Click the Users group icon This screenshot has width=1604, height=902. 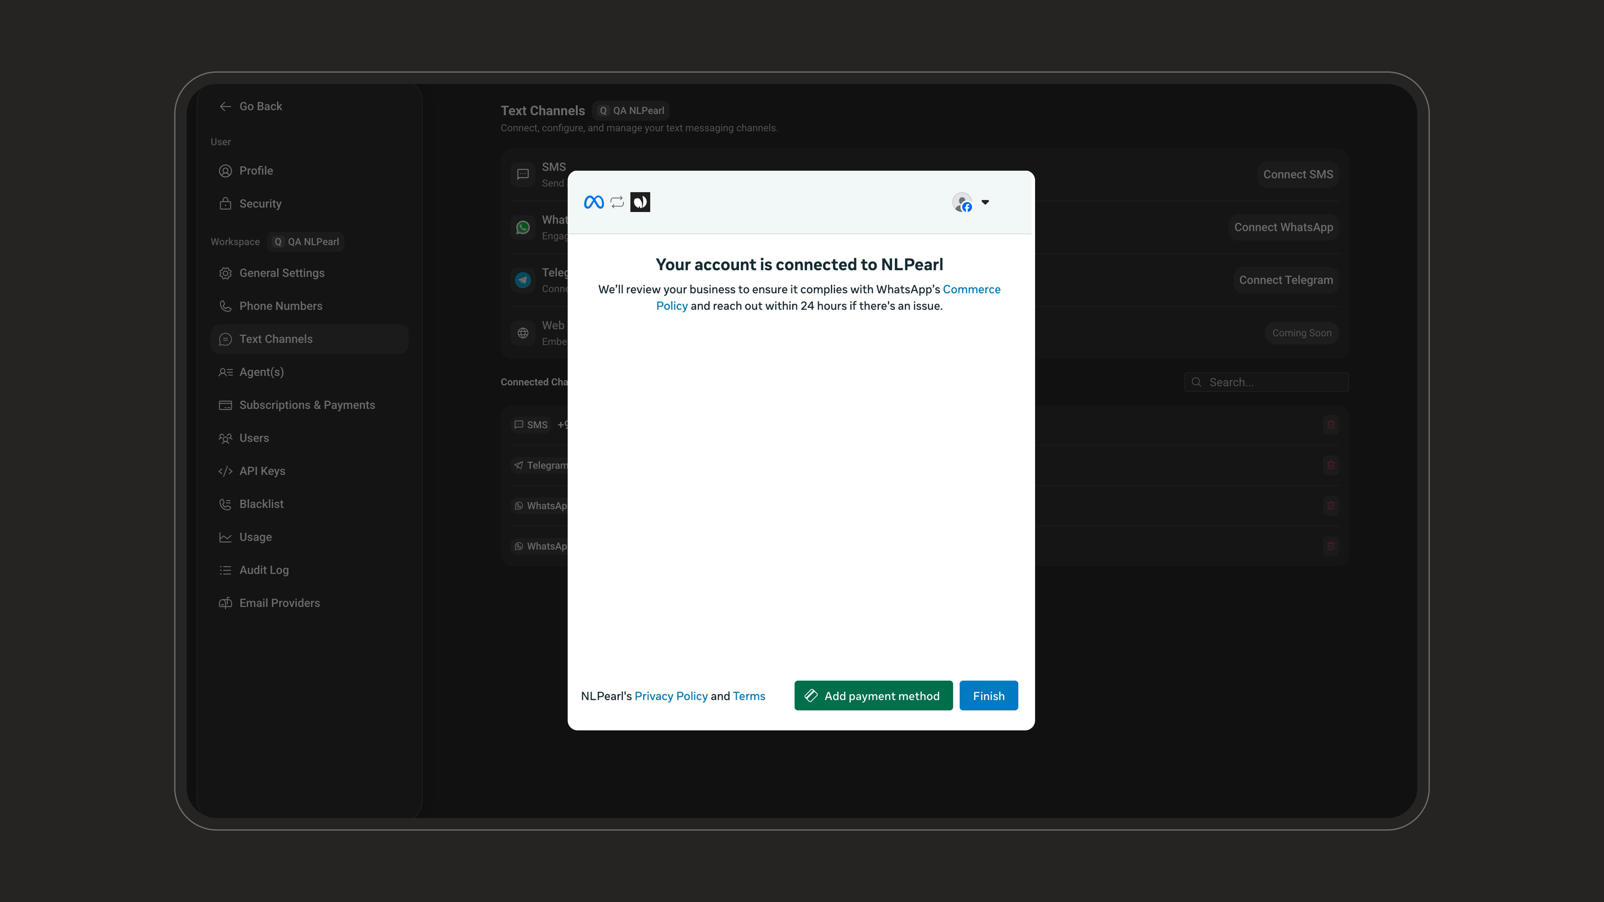226,438
